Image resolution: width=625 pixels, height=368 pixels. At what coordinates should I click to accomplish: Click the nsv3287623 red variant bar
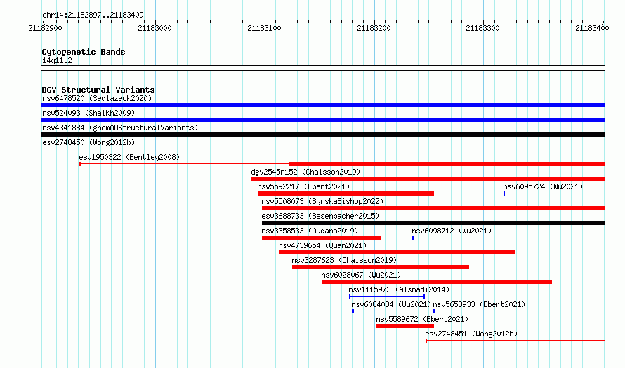(380, 267)
